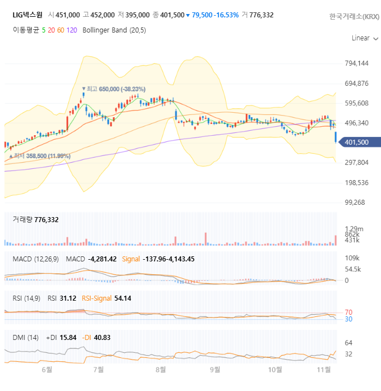The image size is (381, 391).
Task: Click the 거래량 776,332 volume panel label
Action: pyautogui.click(x=36, y=220)
